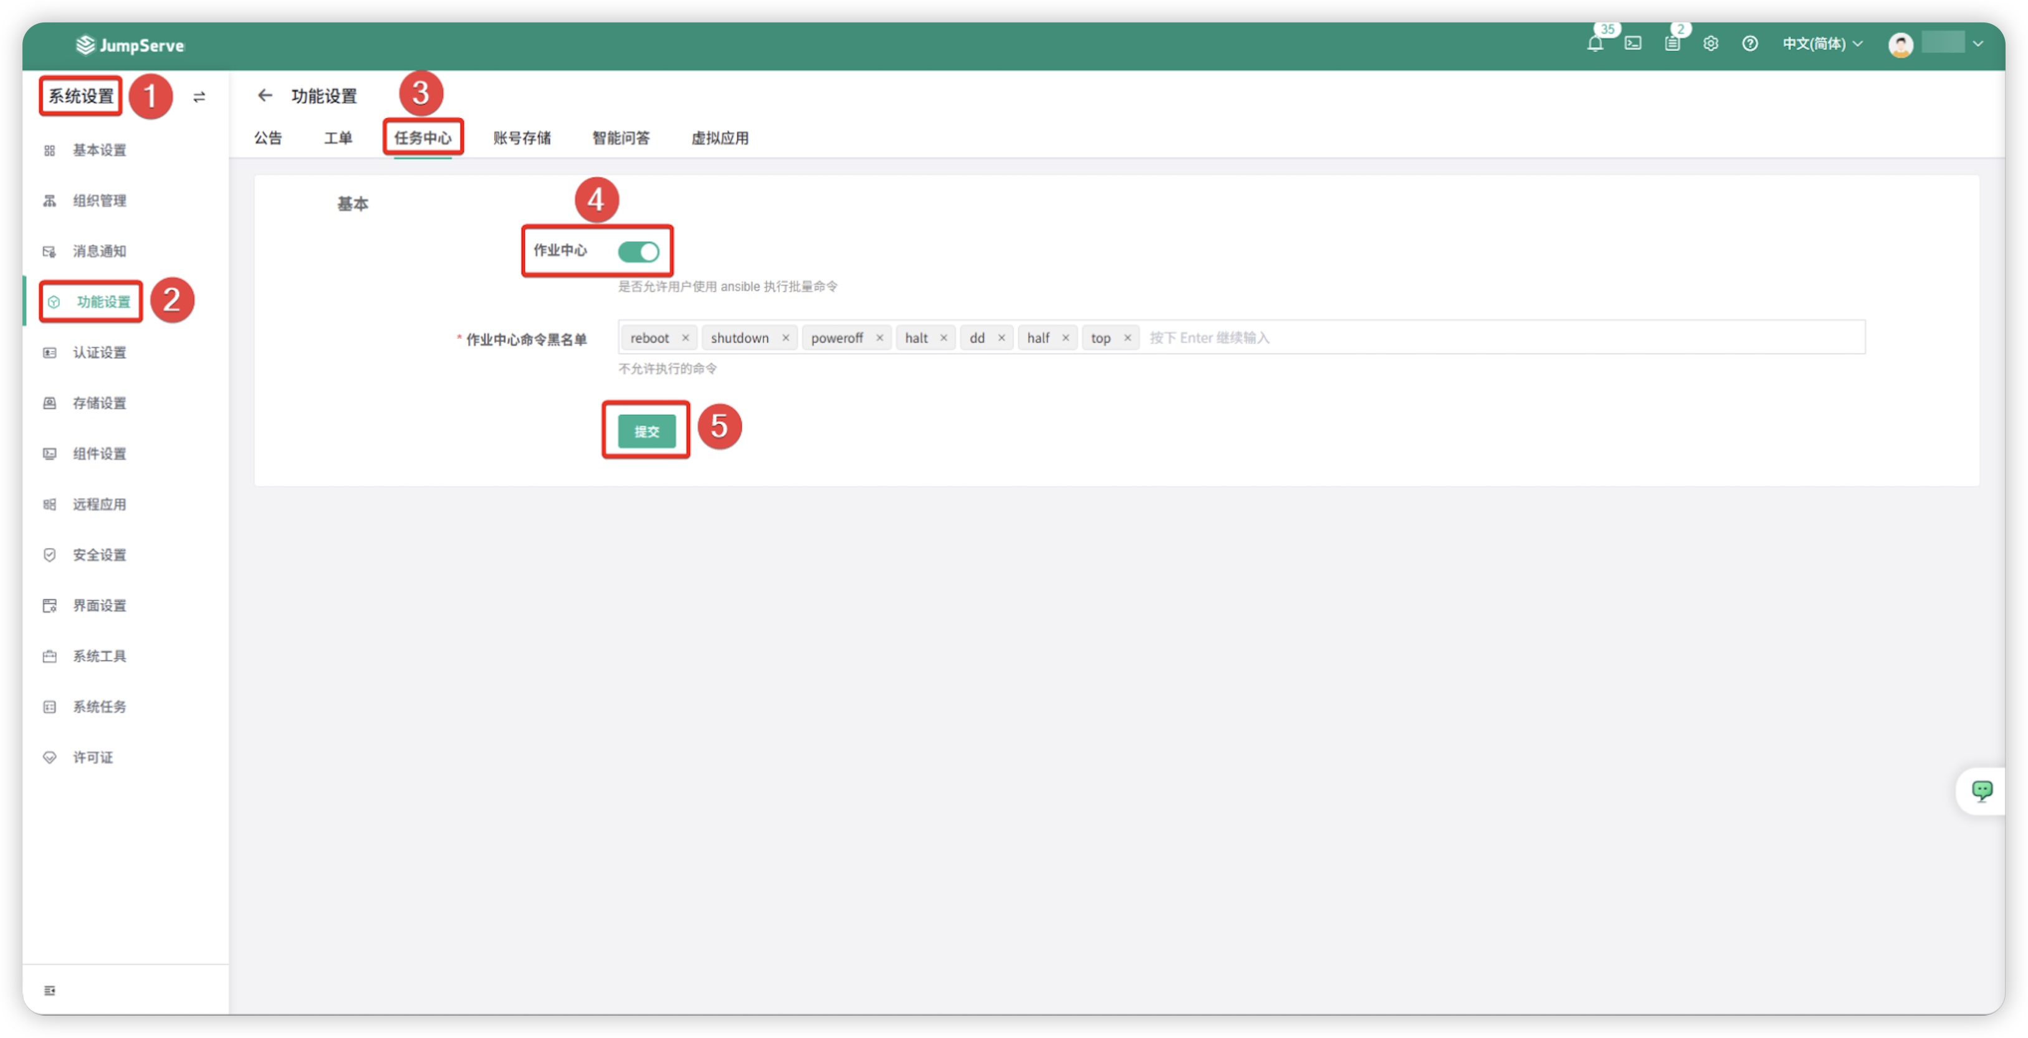The height and width of the screenshot is (1038, 2028).
Task: Open 安全设置 in the sidebar
Action: pos(99,556)
